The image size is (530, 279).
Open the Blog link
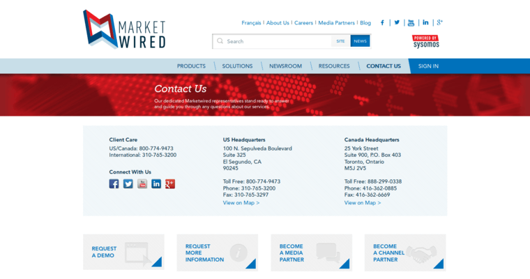(x=365, y=22)
